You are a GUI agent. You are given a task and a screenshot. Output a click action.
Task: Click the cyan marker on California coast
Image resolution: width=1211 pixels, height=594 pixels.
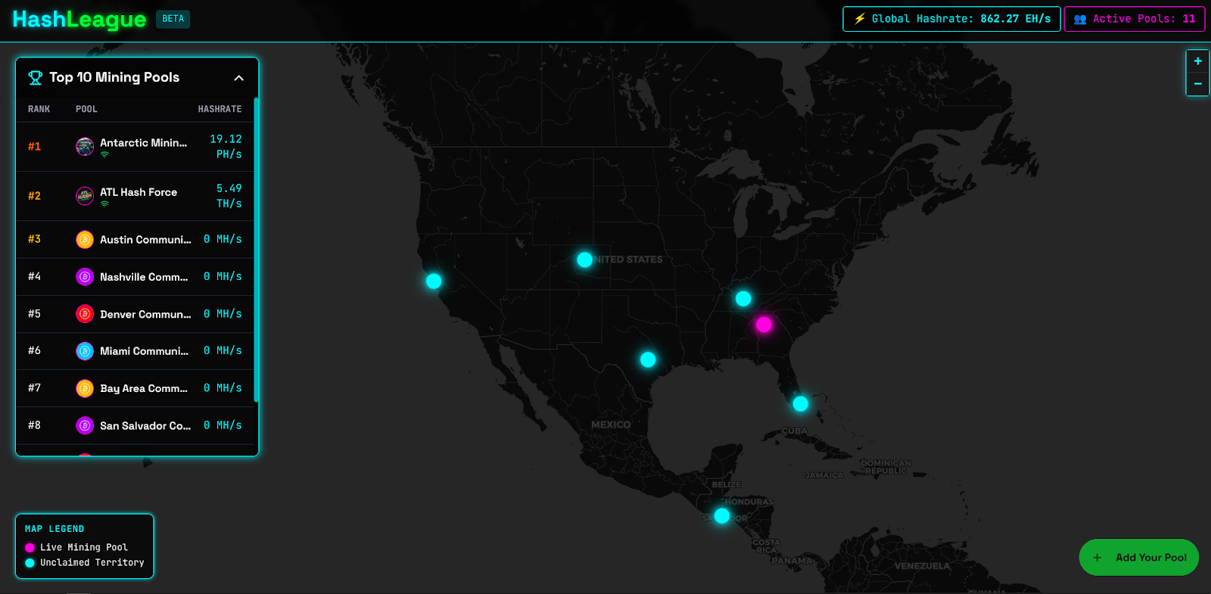[434, 281]
